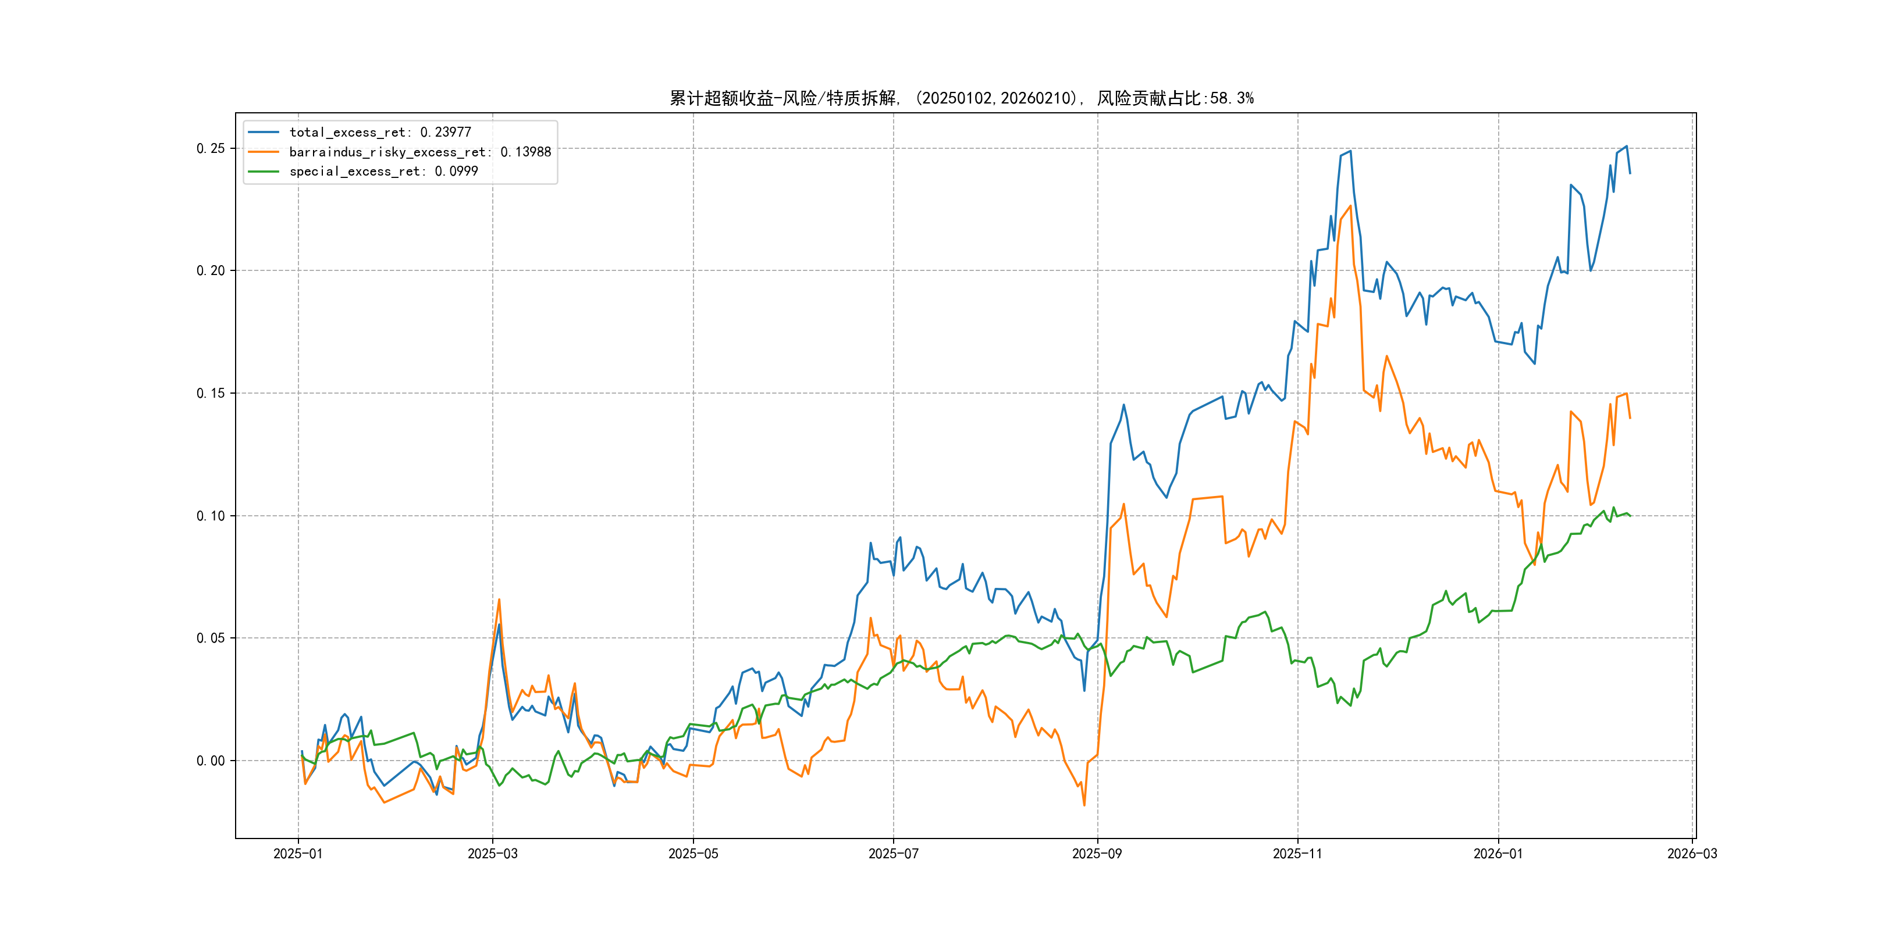The height and width of the screenshot is (942, 1885).
Task: Click the 2025-11 x-axis label
Action: (1297, 854)
